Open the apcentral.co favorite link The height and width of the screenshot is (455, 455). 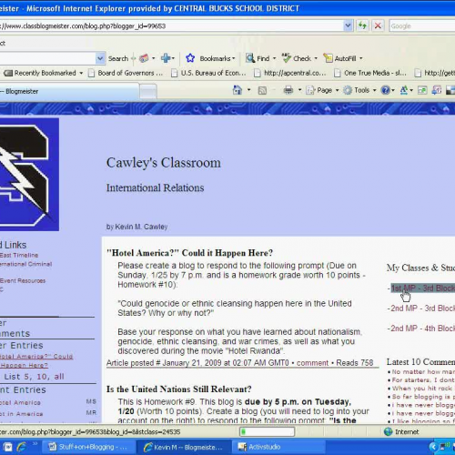290,73
